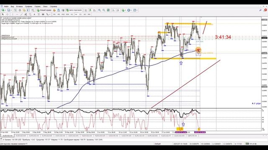Open the Вставка menu
This screenshot has width=268, height=150.
tap(20, 7)
